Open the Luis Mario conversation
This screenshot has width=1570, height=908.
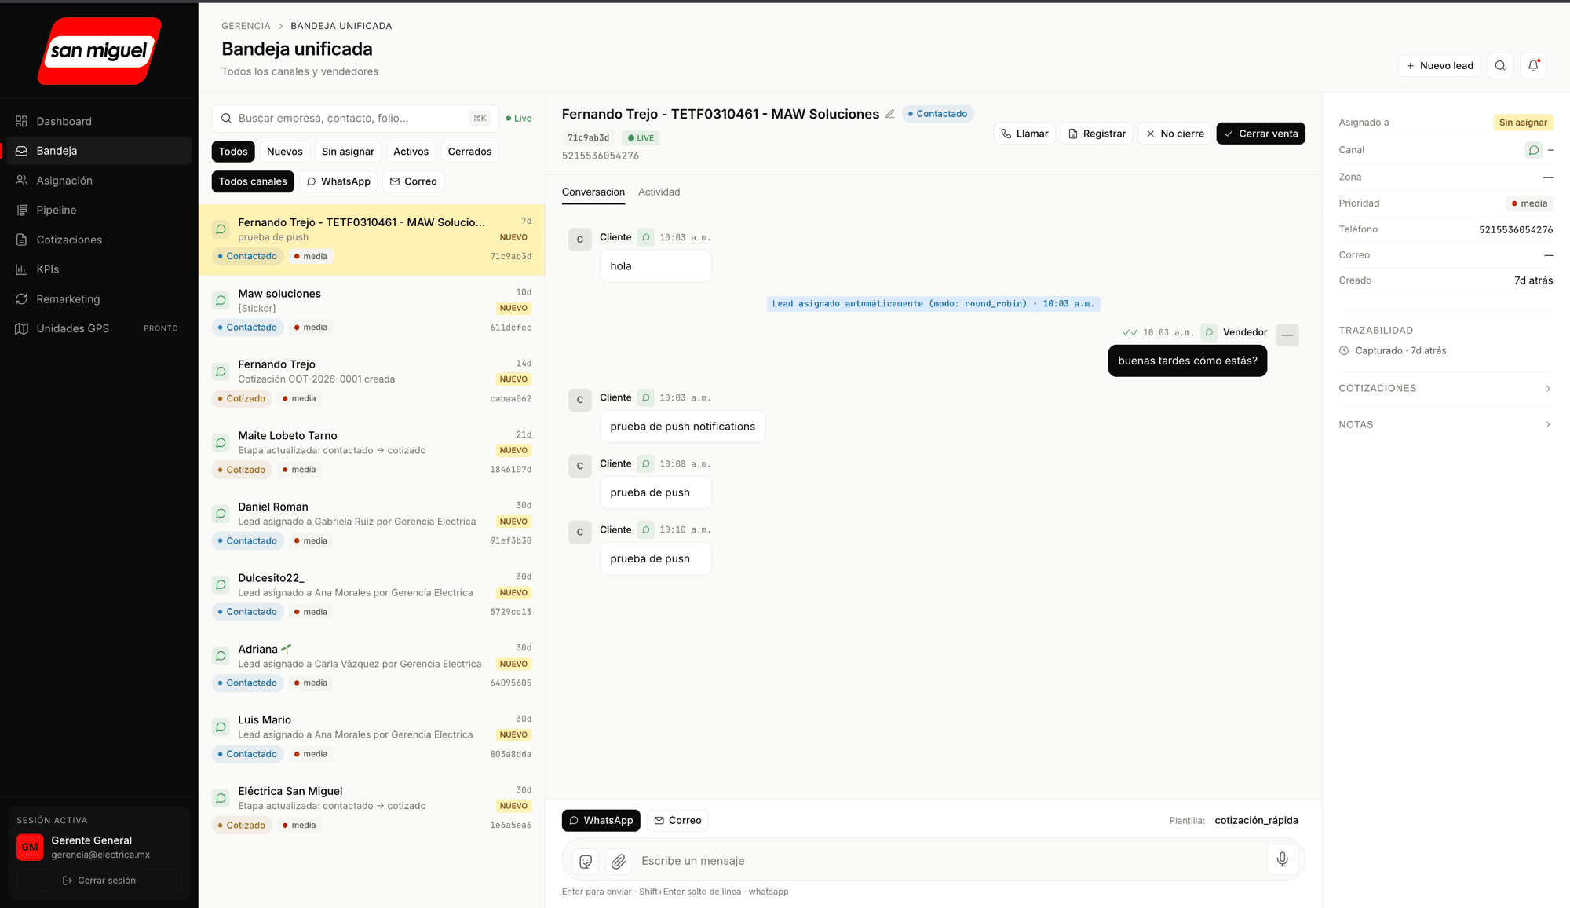click(x=372, y=738)
